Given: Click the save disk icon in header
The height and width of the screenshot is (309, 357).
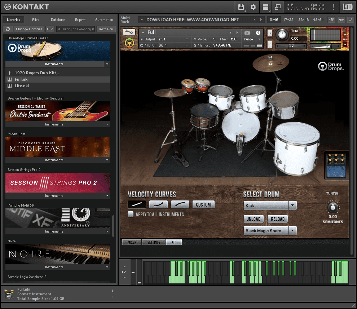Looking at the screenshot, I should click(x=241, y=7).
